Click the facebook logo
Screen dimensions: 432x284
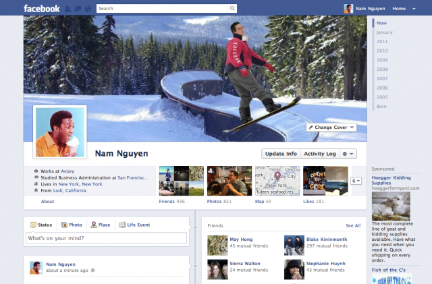pos(42,9)
